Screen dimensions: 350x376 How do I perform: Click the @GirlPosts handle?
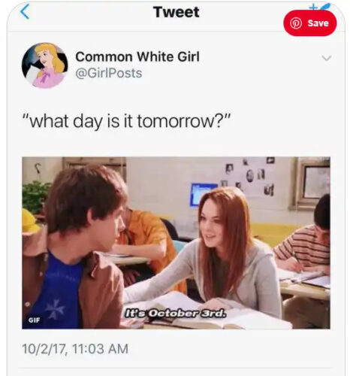pos(109,73)
